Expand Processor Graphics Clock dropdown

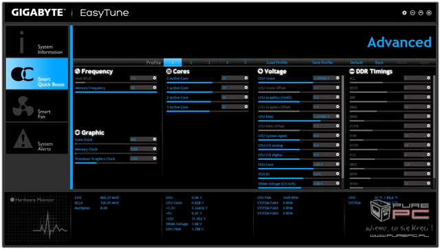[x=155, y=158]
